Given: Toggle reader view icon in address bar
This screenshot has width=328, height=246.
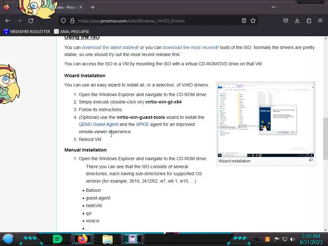Looking at the screenshot, I should point(244,21).
